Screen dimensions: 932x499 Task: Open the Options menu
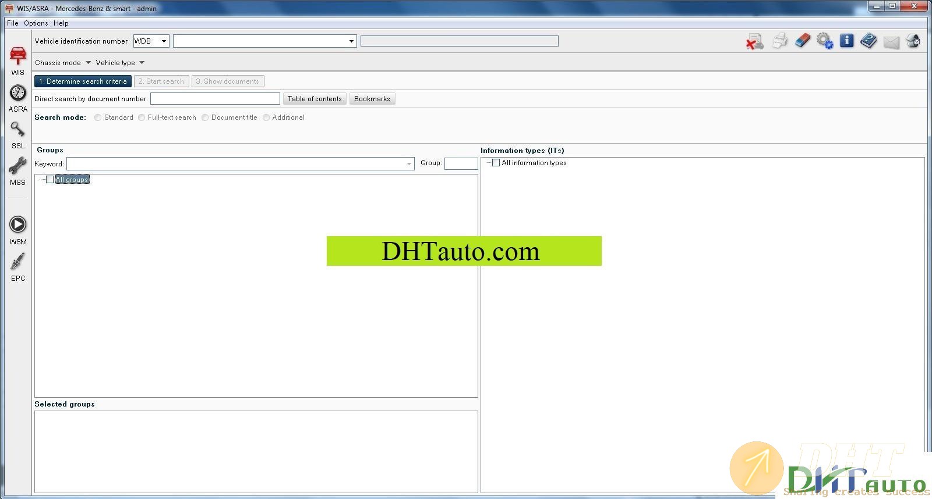pos(36,23)
